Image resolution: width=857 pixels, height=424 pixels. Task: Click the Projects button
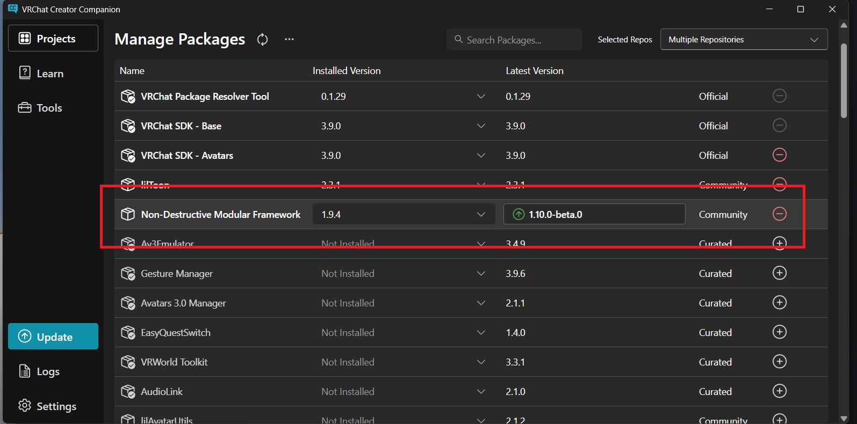coord(53,39)
